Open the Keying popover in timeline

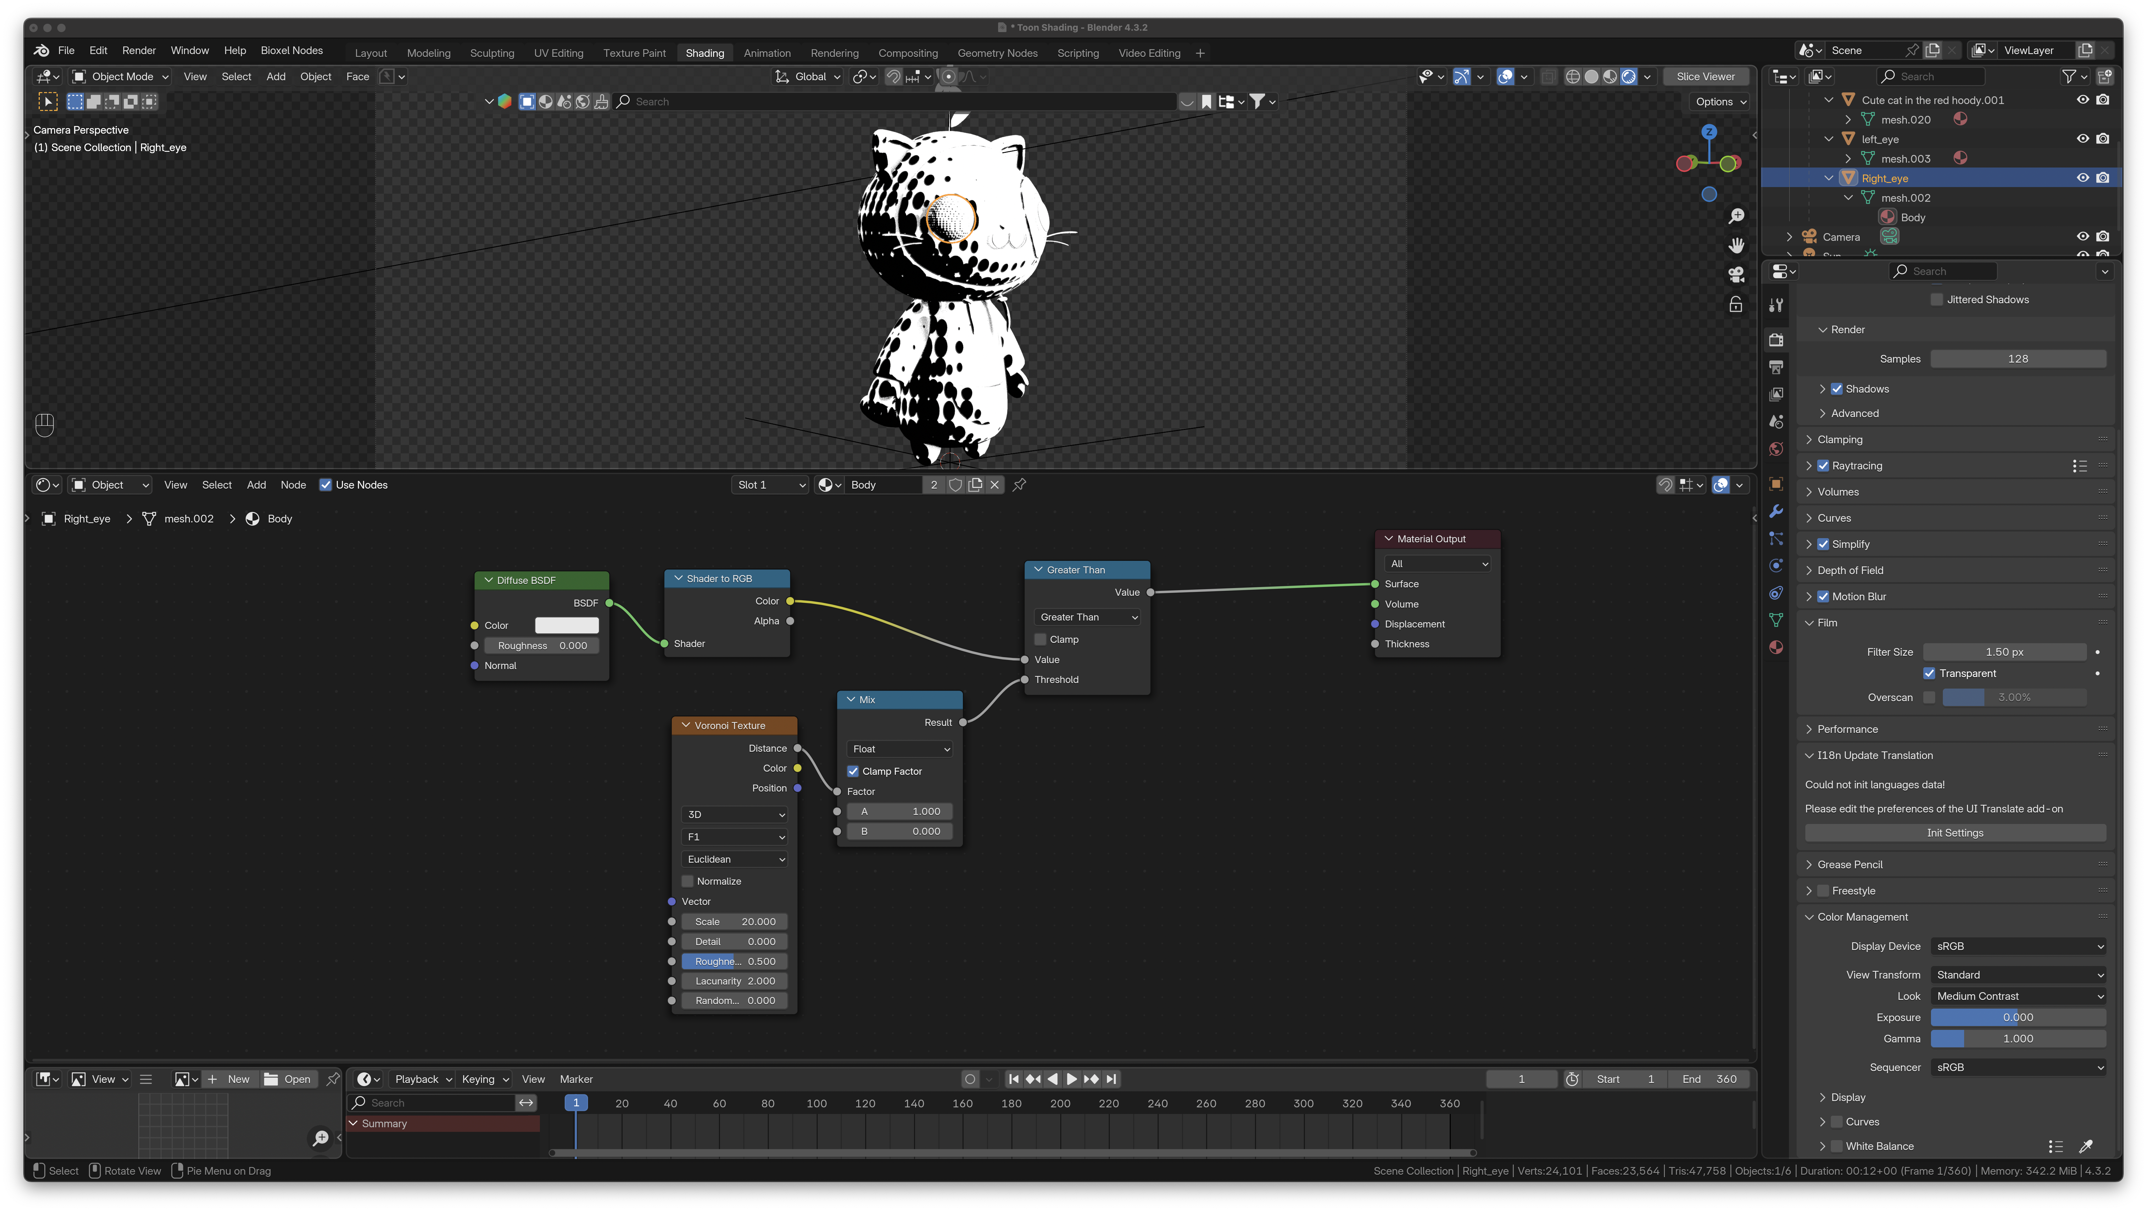pyautogui.click(x=485, y=1079)
